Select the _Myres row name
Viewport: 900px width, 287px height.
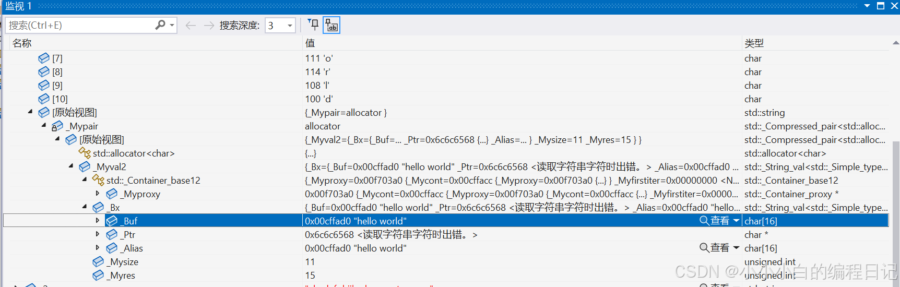[122, 275]
